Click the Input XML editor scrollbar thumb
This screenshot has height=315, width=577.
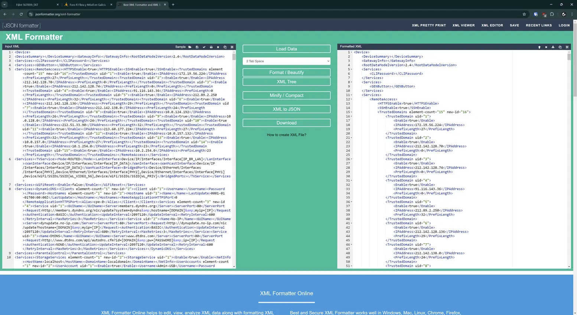tap(234, 57)
